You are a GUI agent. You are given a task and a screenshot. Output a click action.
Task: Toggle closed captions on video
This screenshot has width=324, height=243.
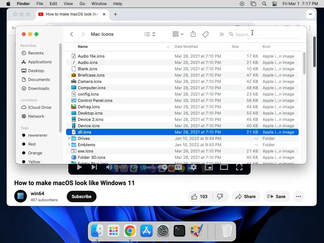coord(178,167)
